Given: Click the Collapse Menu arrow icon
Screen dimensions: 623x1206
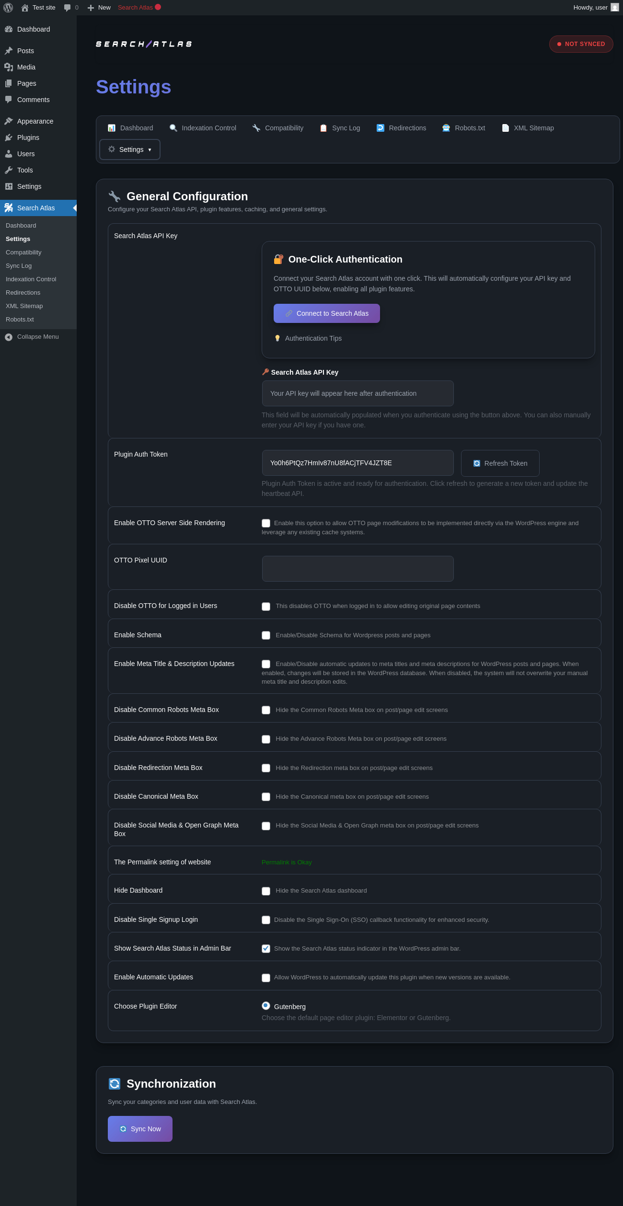Looking at the screenshot, I should (9, 337).
